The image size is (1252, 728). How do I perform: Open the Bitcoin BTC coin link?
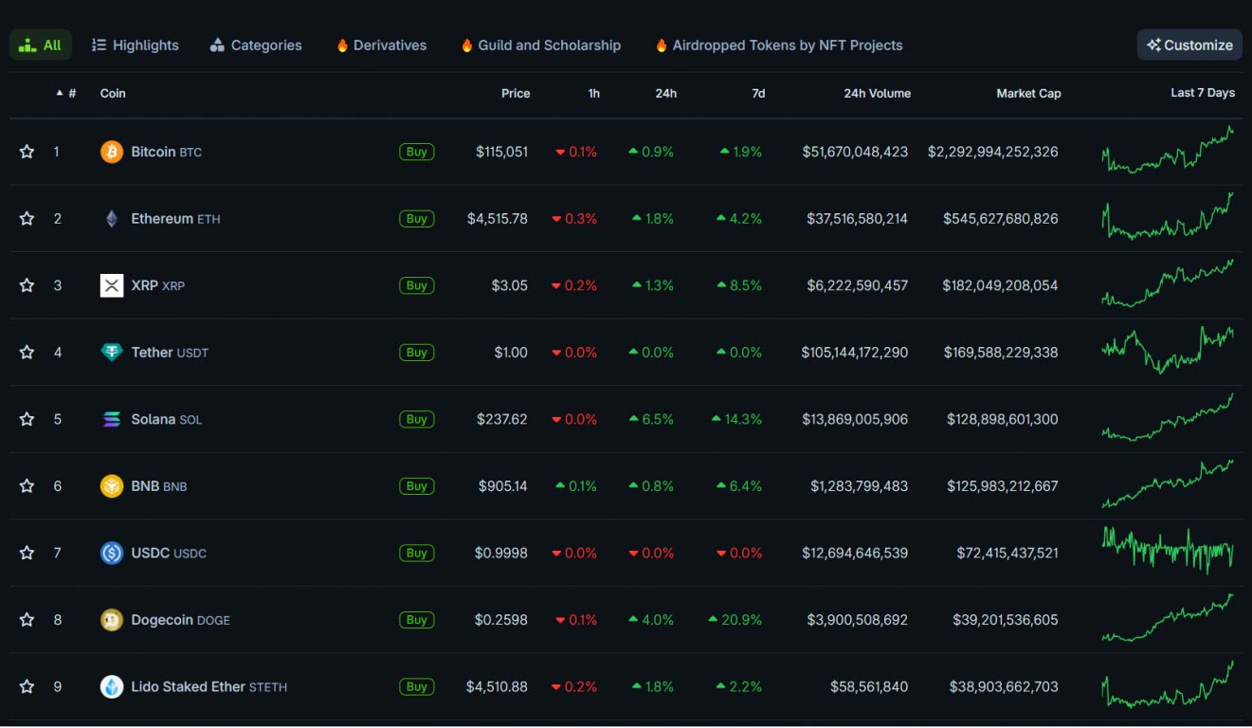(167, 152)
